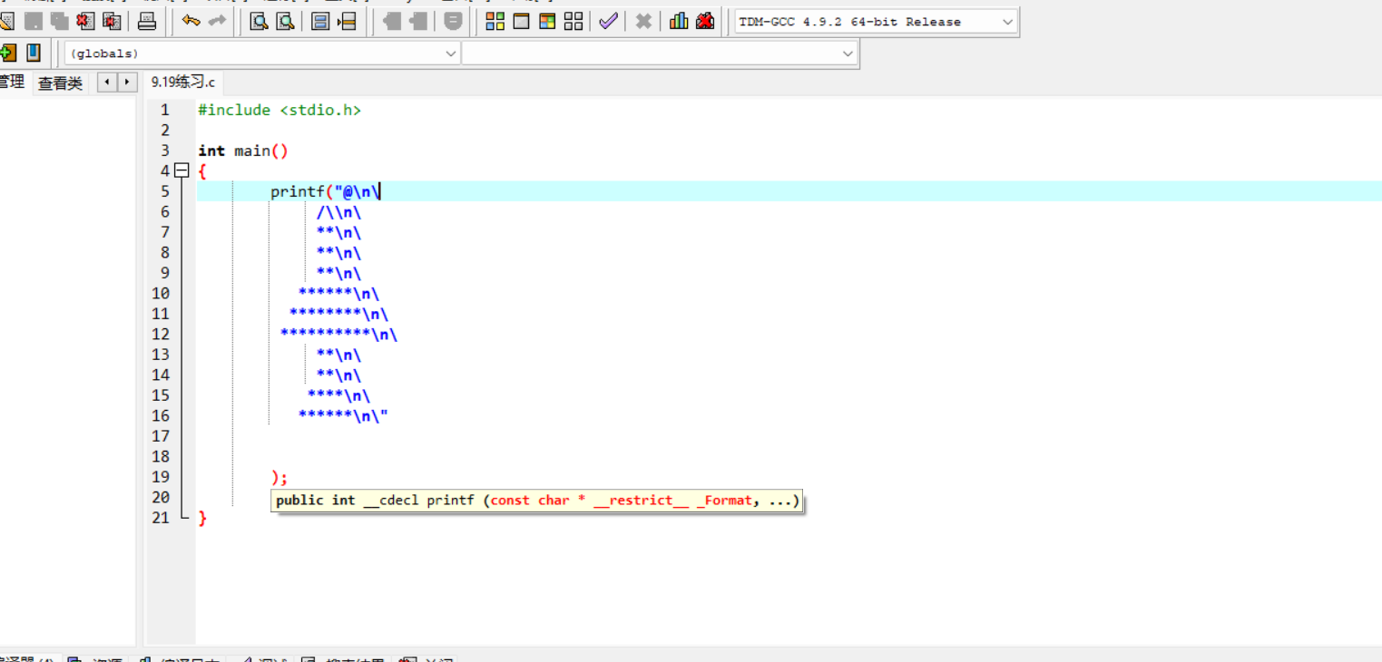Image resolution: width=1382 pixels, height=662 pixels.
Task: Click the Go to line arrow icon
Action: [x=347, y=21]
